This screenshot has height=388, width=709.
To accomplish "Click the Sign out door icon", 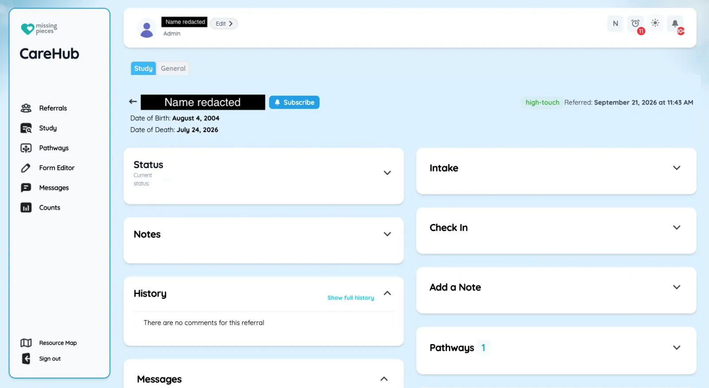I will tap(26, 358).
